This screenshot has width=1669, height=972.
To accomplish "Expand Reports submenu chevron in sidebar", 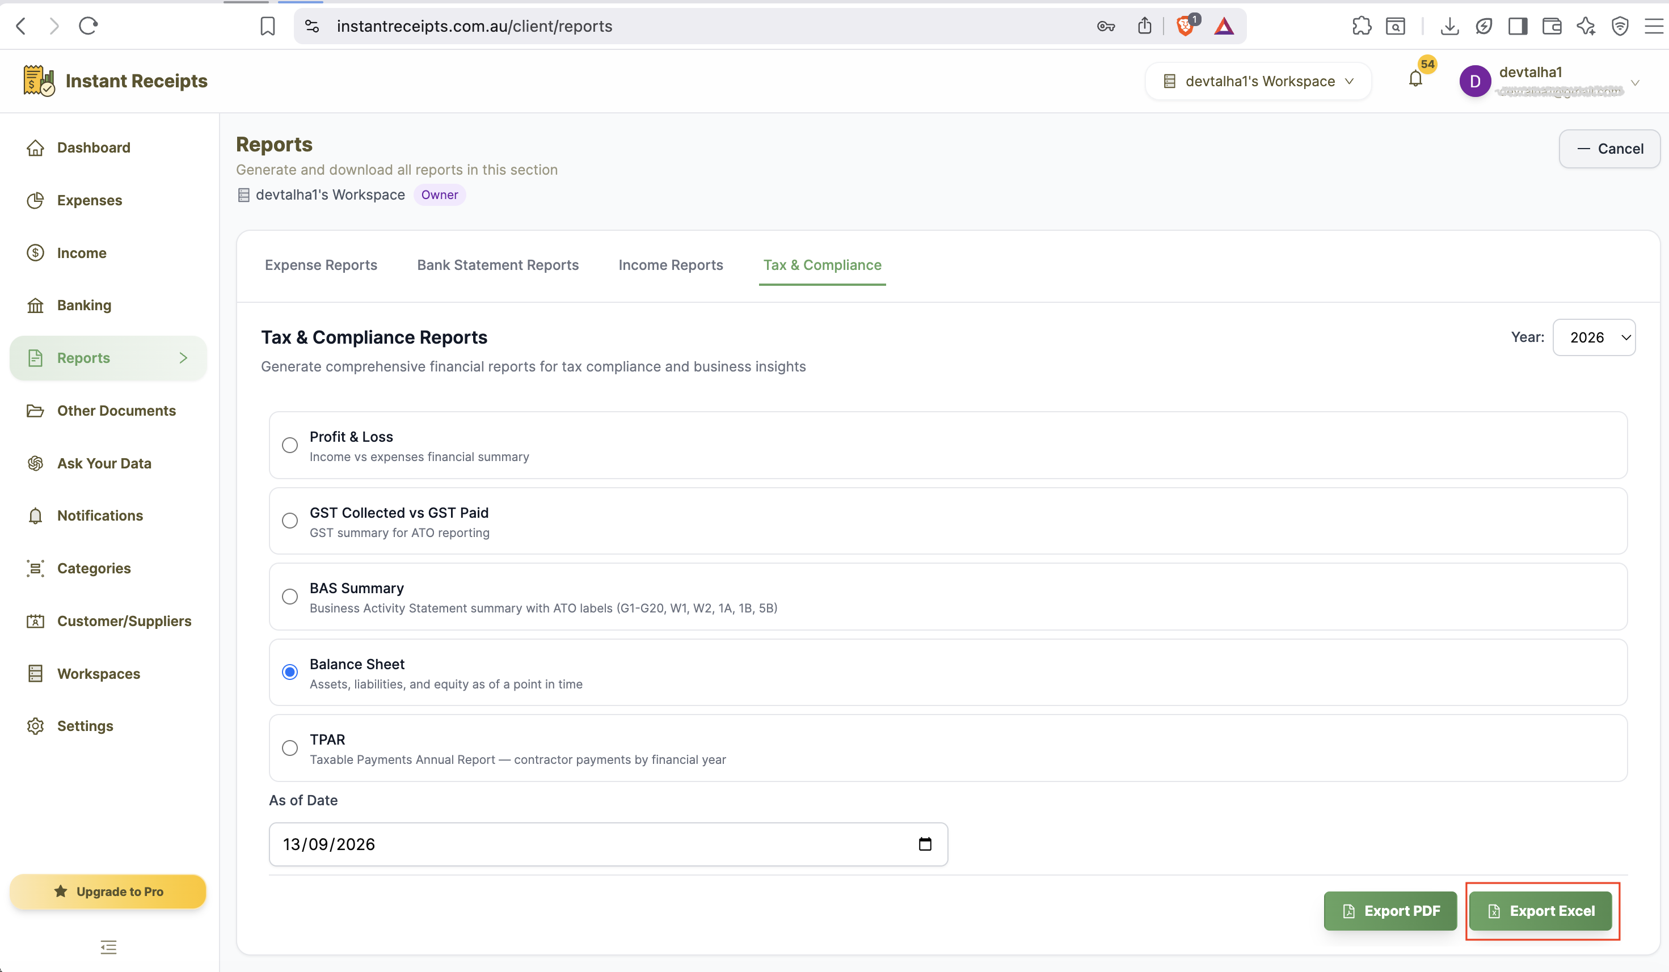I will (183, 358).
